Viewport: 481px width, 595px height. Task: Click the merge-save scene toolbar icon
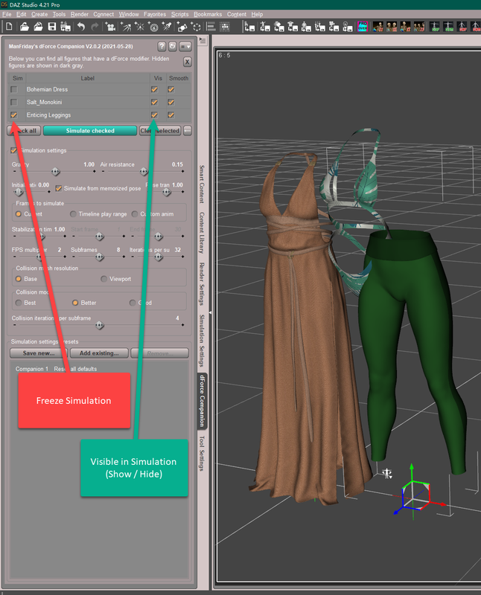click(66, 27)
